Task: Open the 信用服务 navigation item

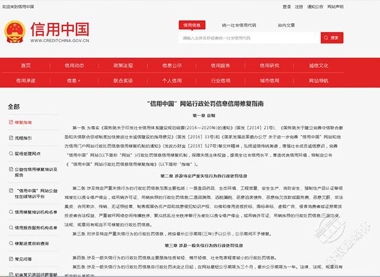Action: [220, 65]
